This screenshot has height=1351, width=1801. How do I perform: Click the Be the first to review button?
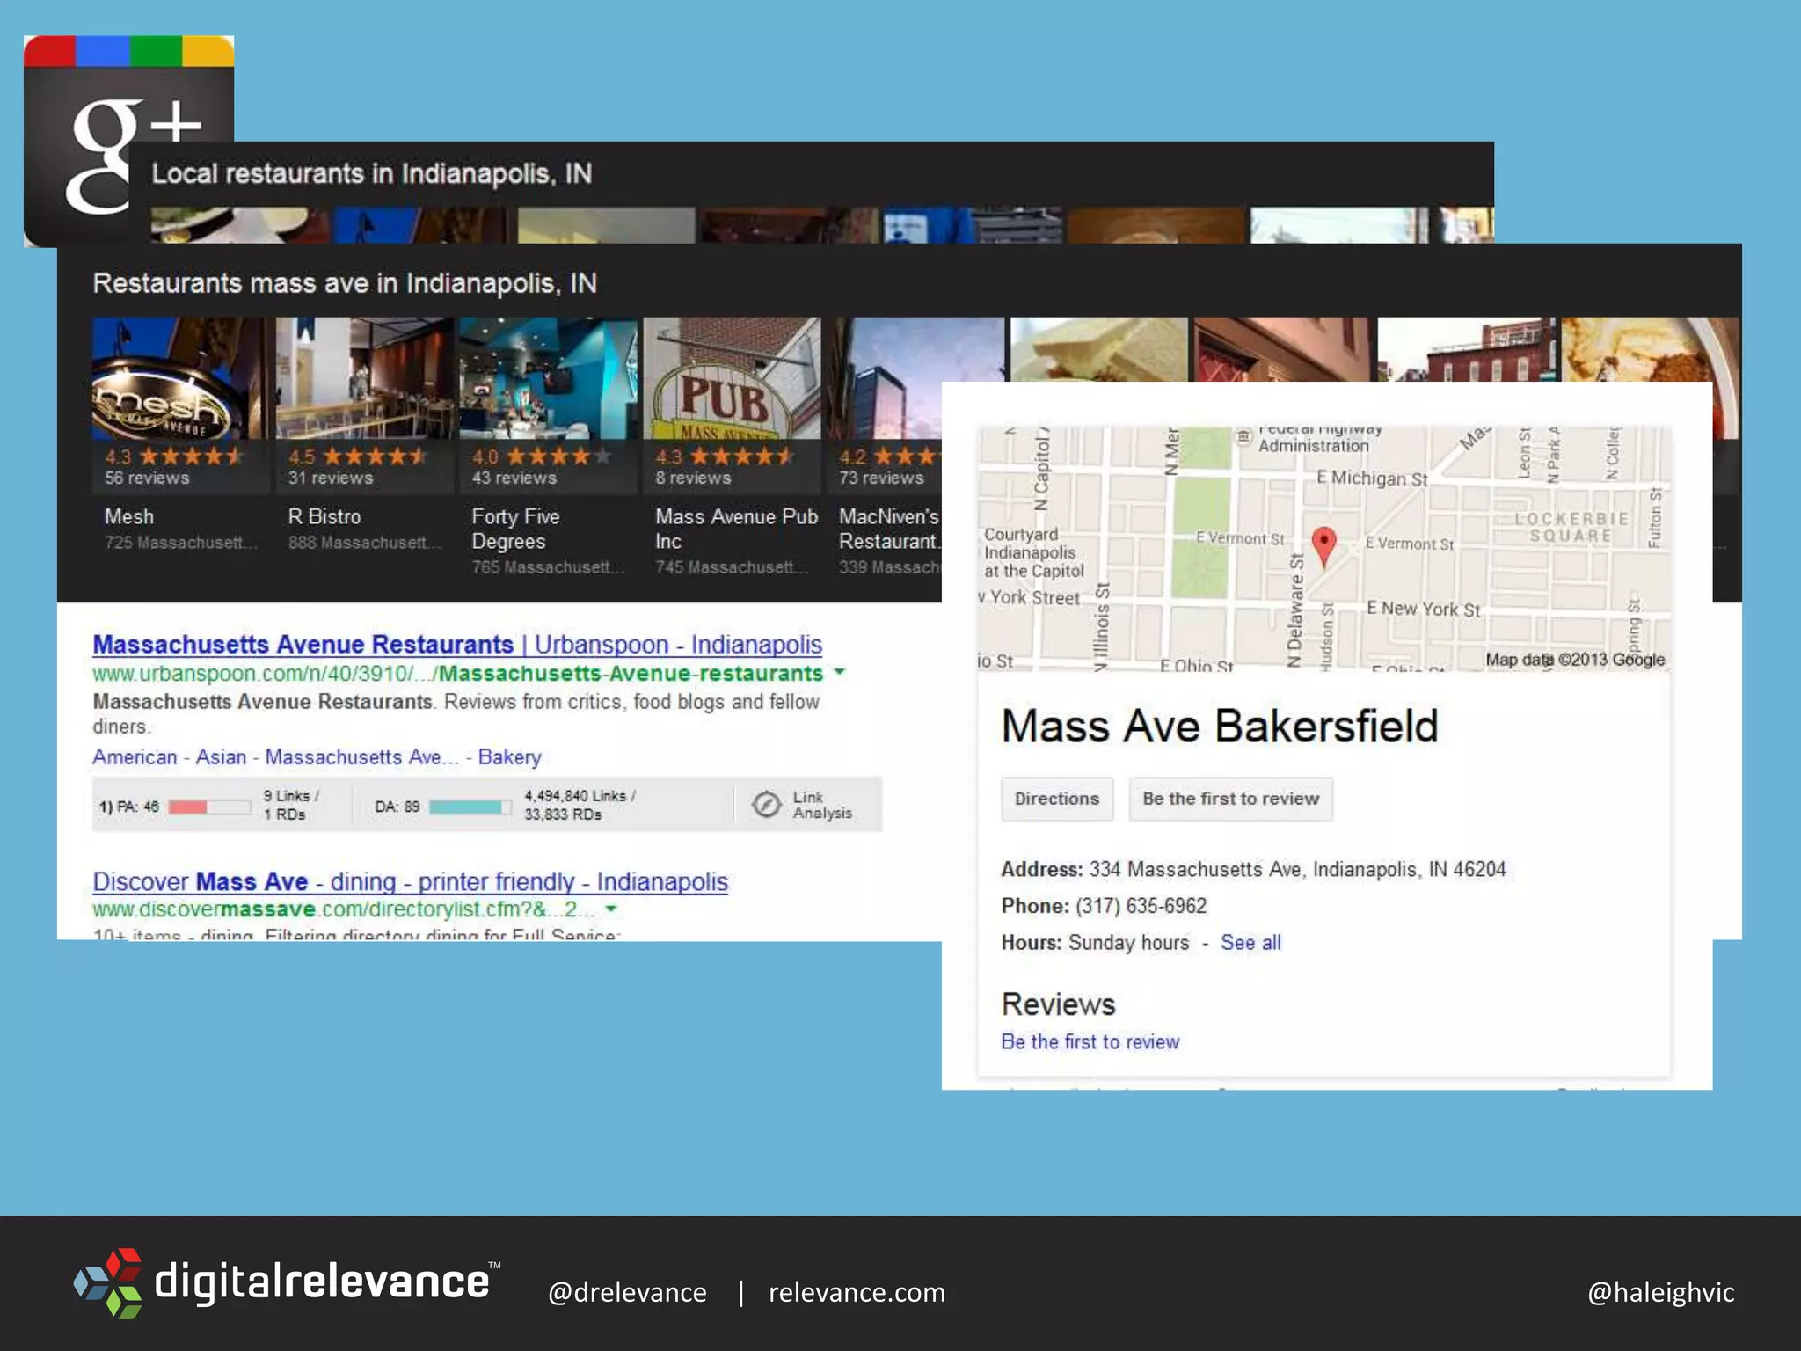(1230, 799)
